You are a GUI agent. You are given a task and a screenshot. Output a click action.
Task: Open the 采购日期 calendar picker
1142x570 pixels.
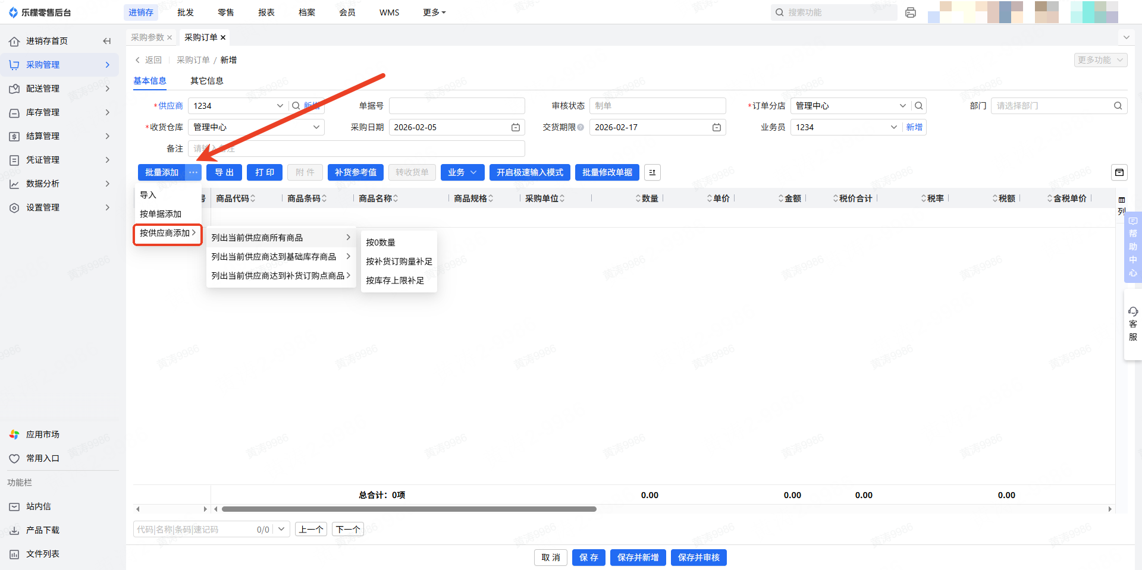tap(516, 127)
